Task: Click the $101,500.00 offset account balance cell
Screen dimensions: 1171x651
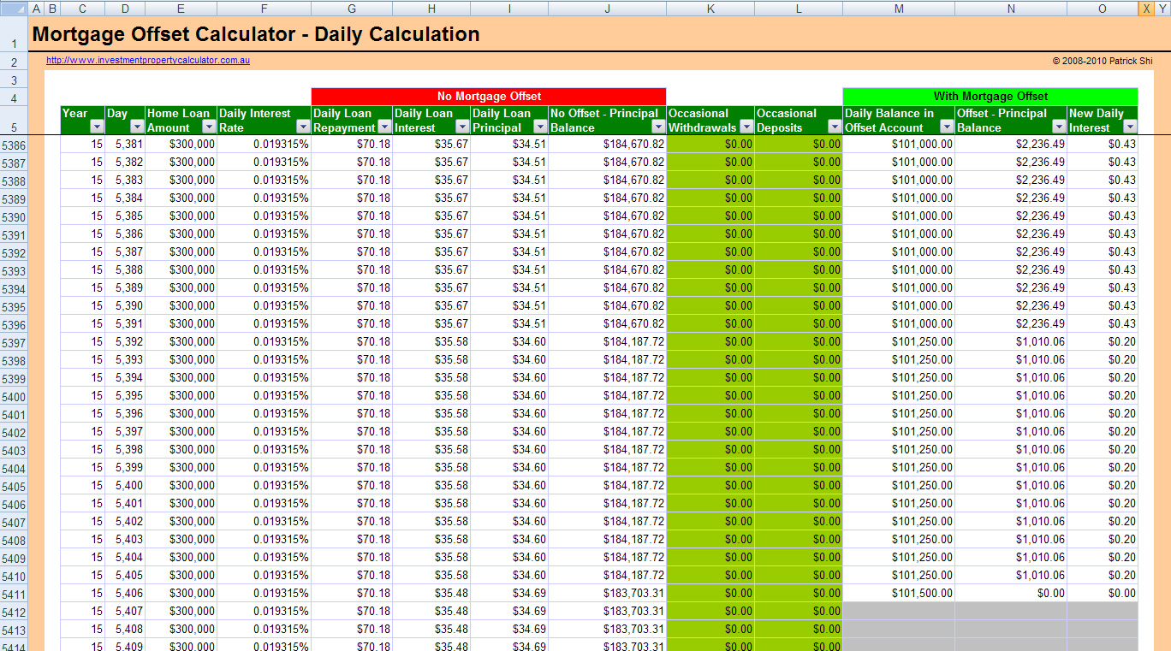Action: [899, 593]
